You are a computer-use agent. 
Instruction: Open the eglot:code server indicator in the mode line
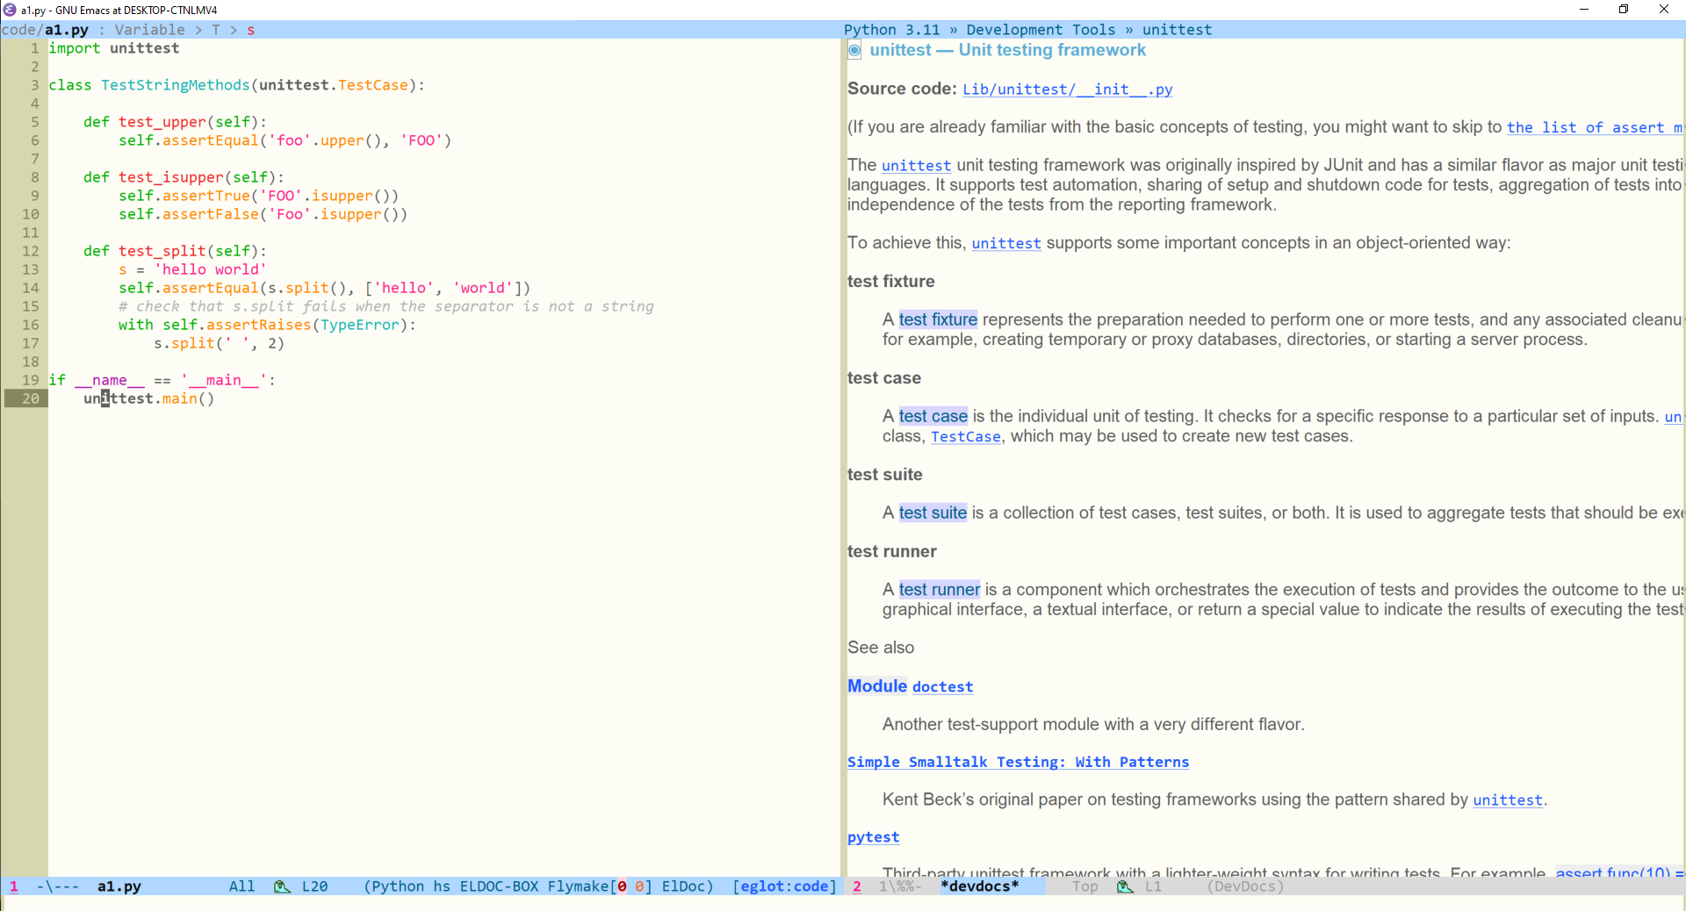coord(784,887)
